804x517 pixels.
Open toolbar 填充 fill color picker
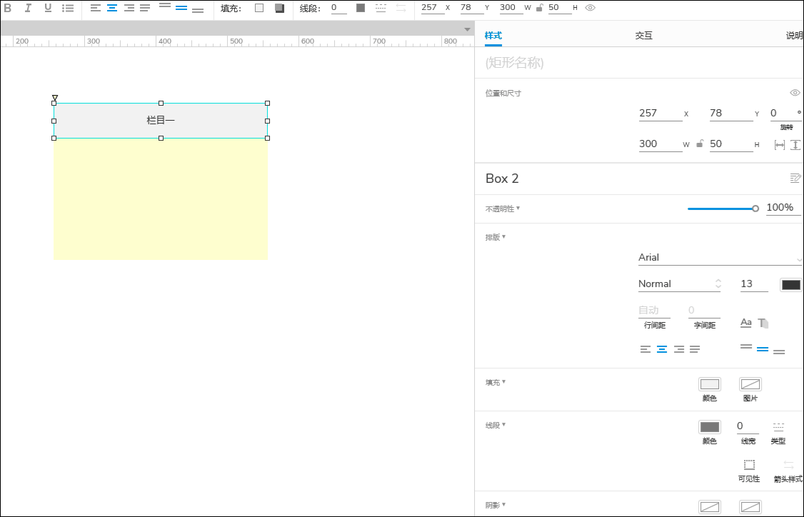click(259, 8)
